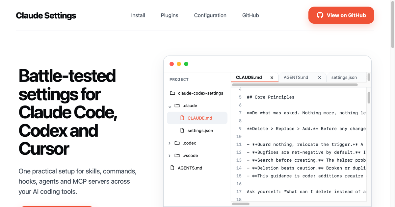Go to the Claude Settings home logo
This screenshot has height=207, width=395.
(46, 15)
